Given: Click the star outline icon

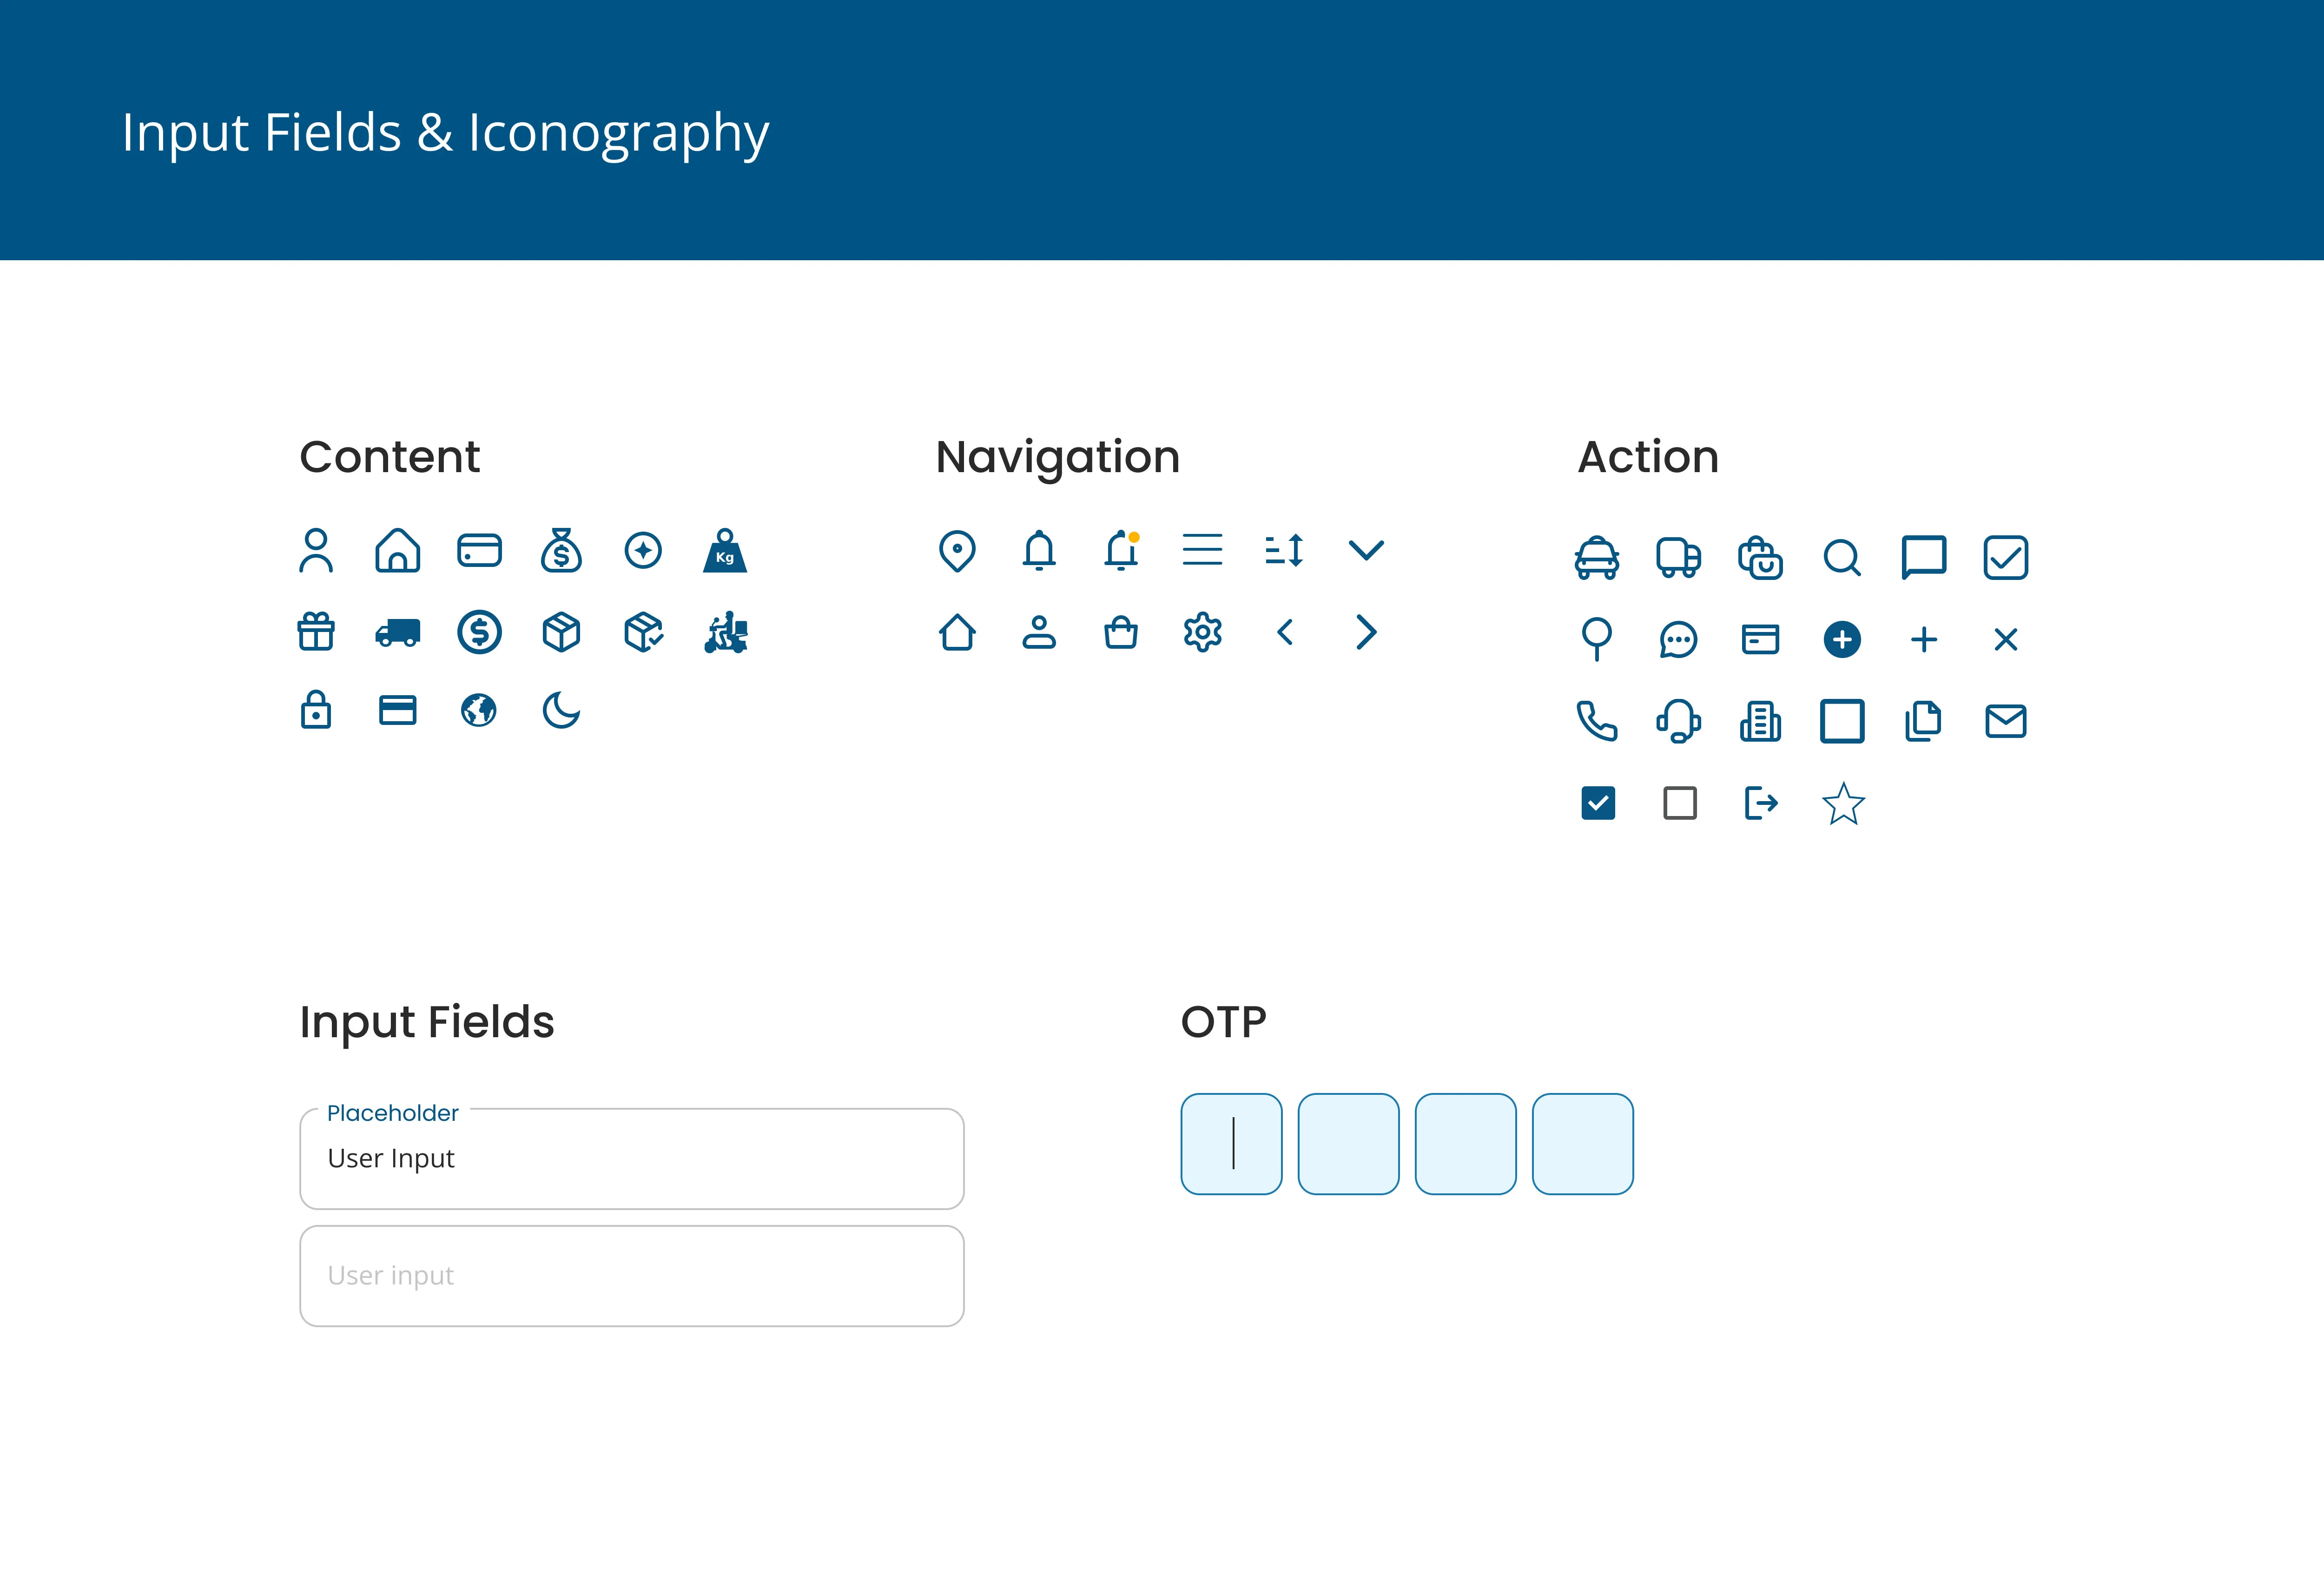Looking at the screenshot, I should coord(1843,804).
